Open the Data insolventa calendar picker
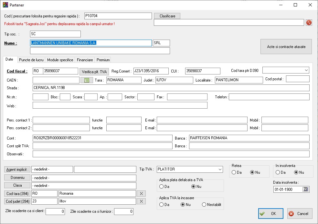Viewport: 318px width, 224px height. [x=305, y=190]
